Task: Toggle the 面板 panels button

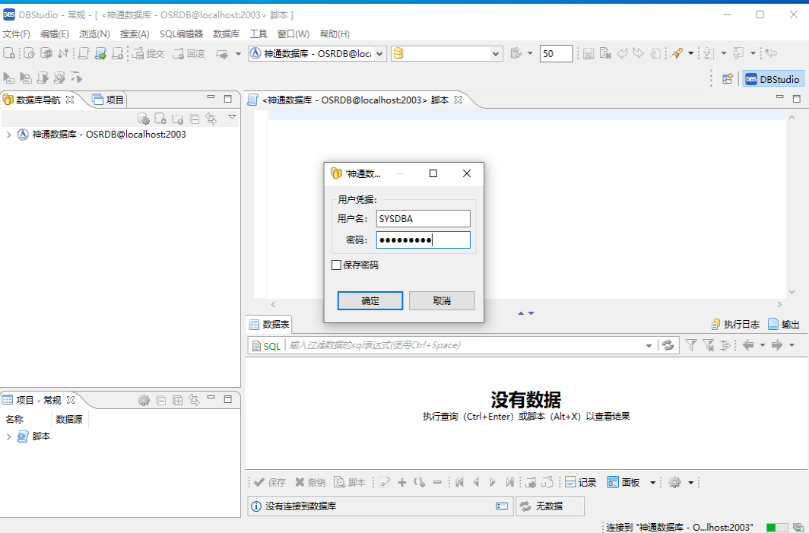Action: [623, 482]
